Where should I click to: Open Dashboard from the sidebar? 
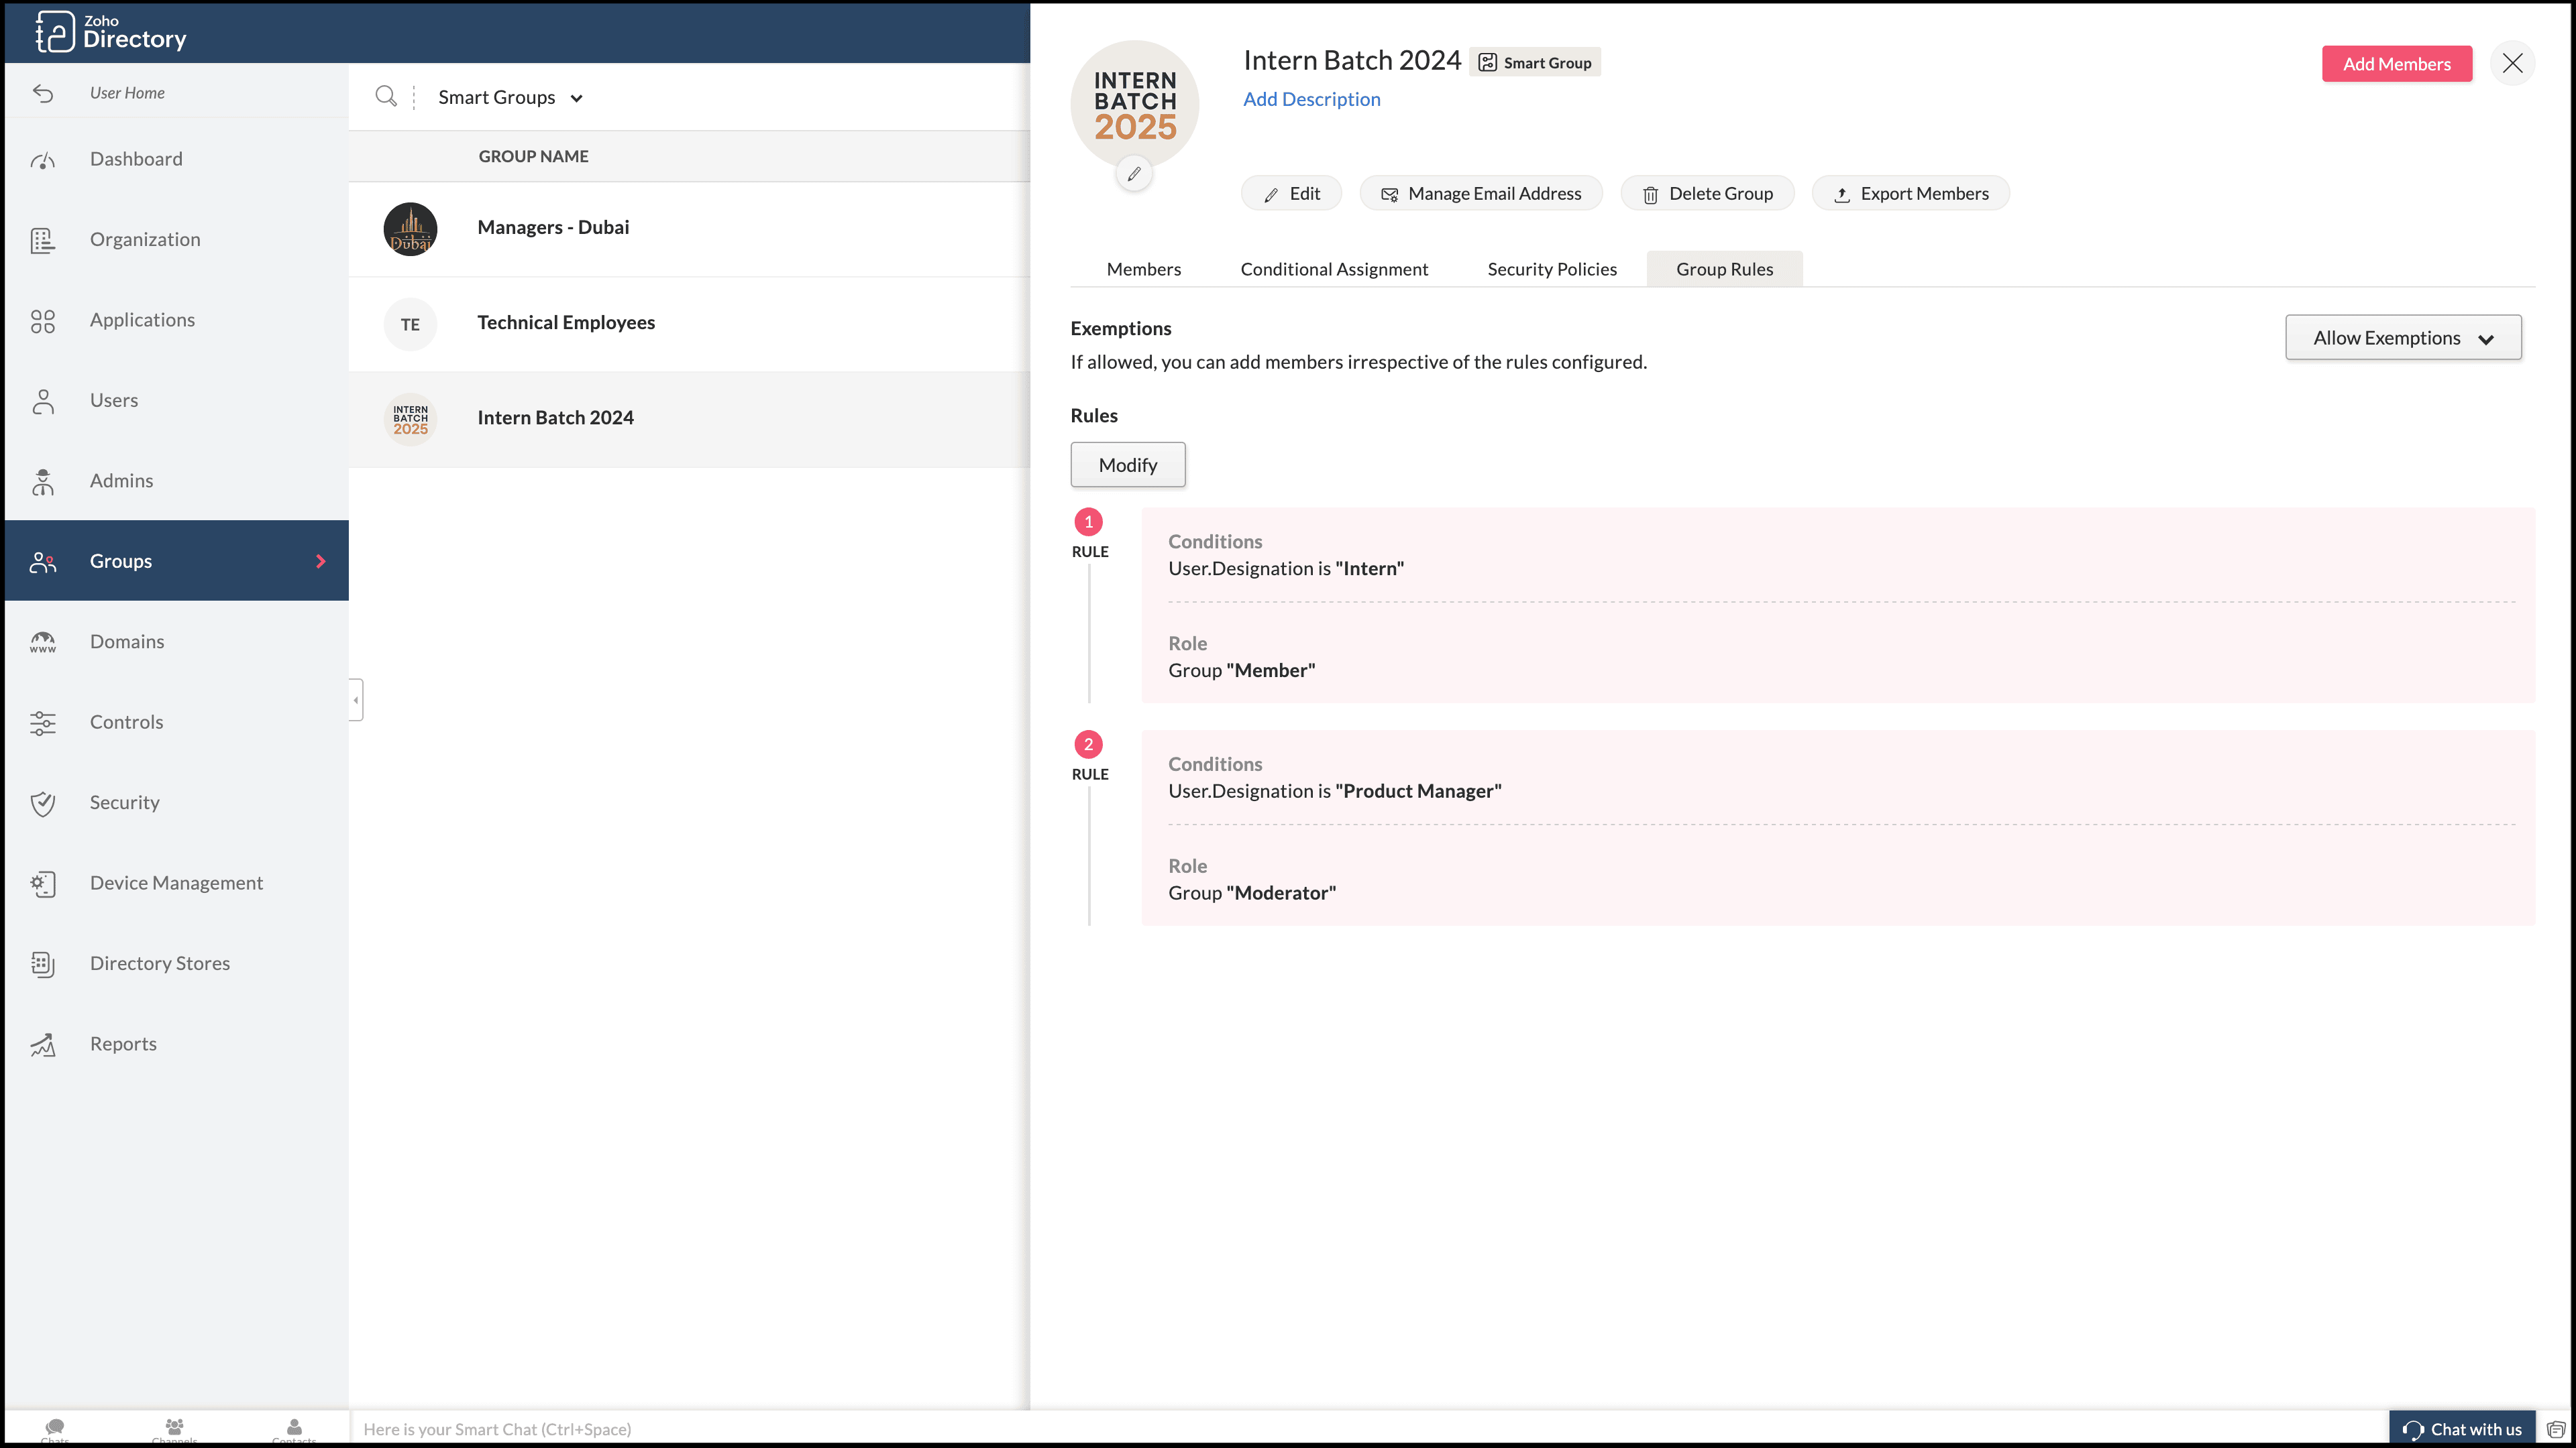136,159
